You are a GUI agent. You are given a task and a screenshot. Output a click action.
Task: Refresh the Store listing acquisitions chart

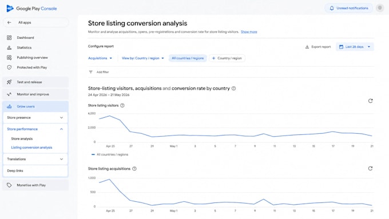370,169
